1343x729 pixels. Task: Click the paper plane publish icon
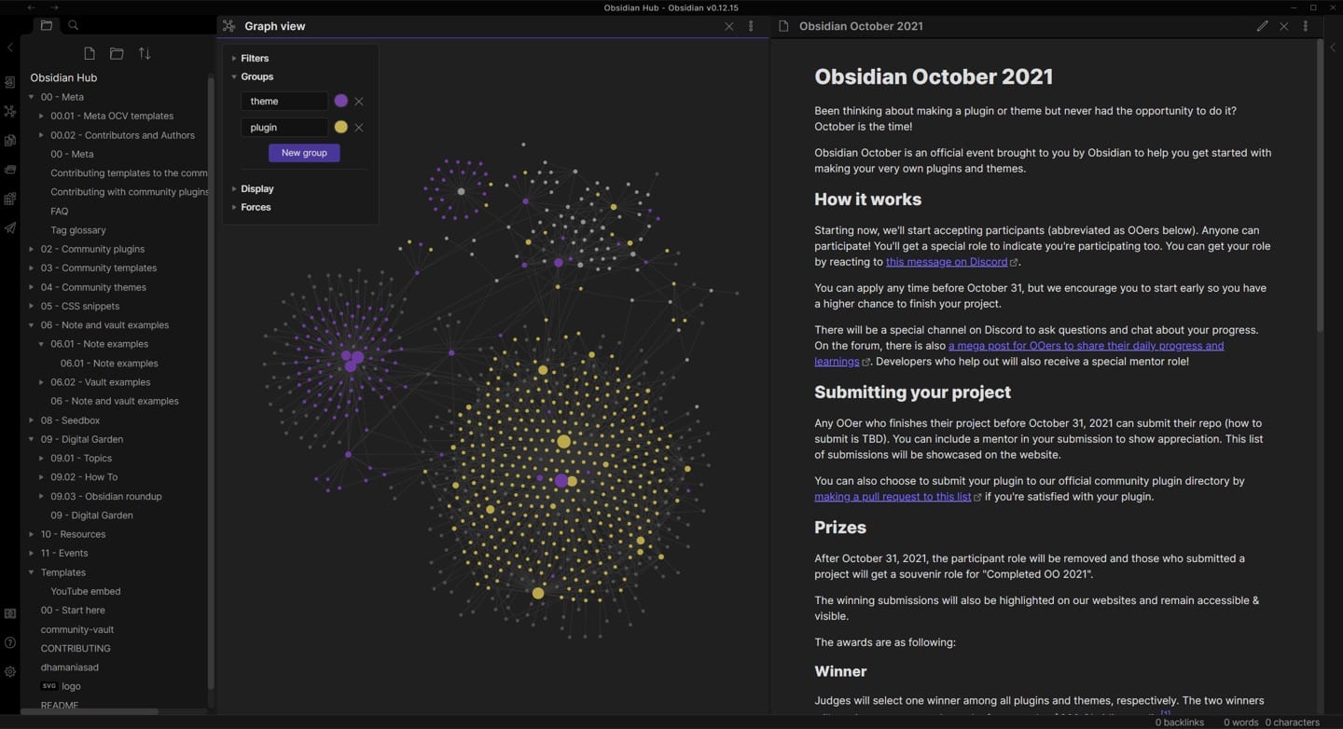click(10, 227)
